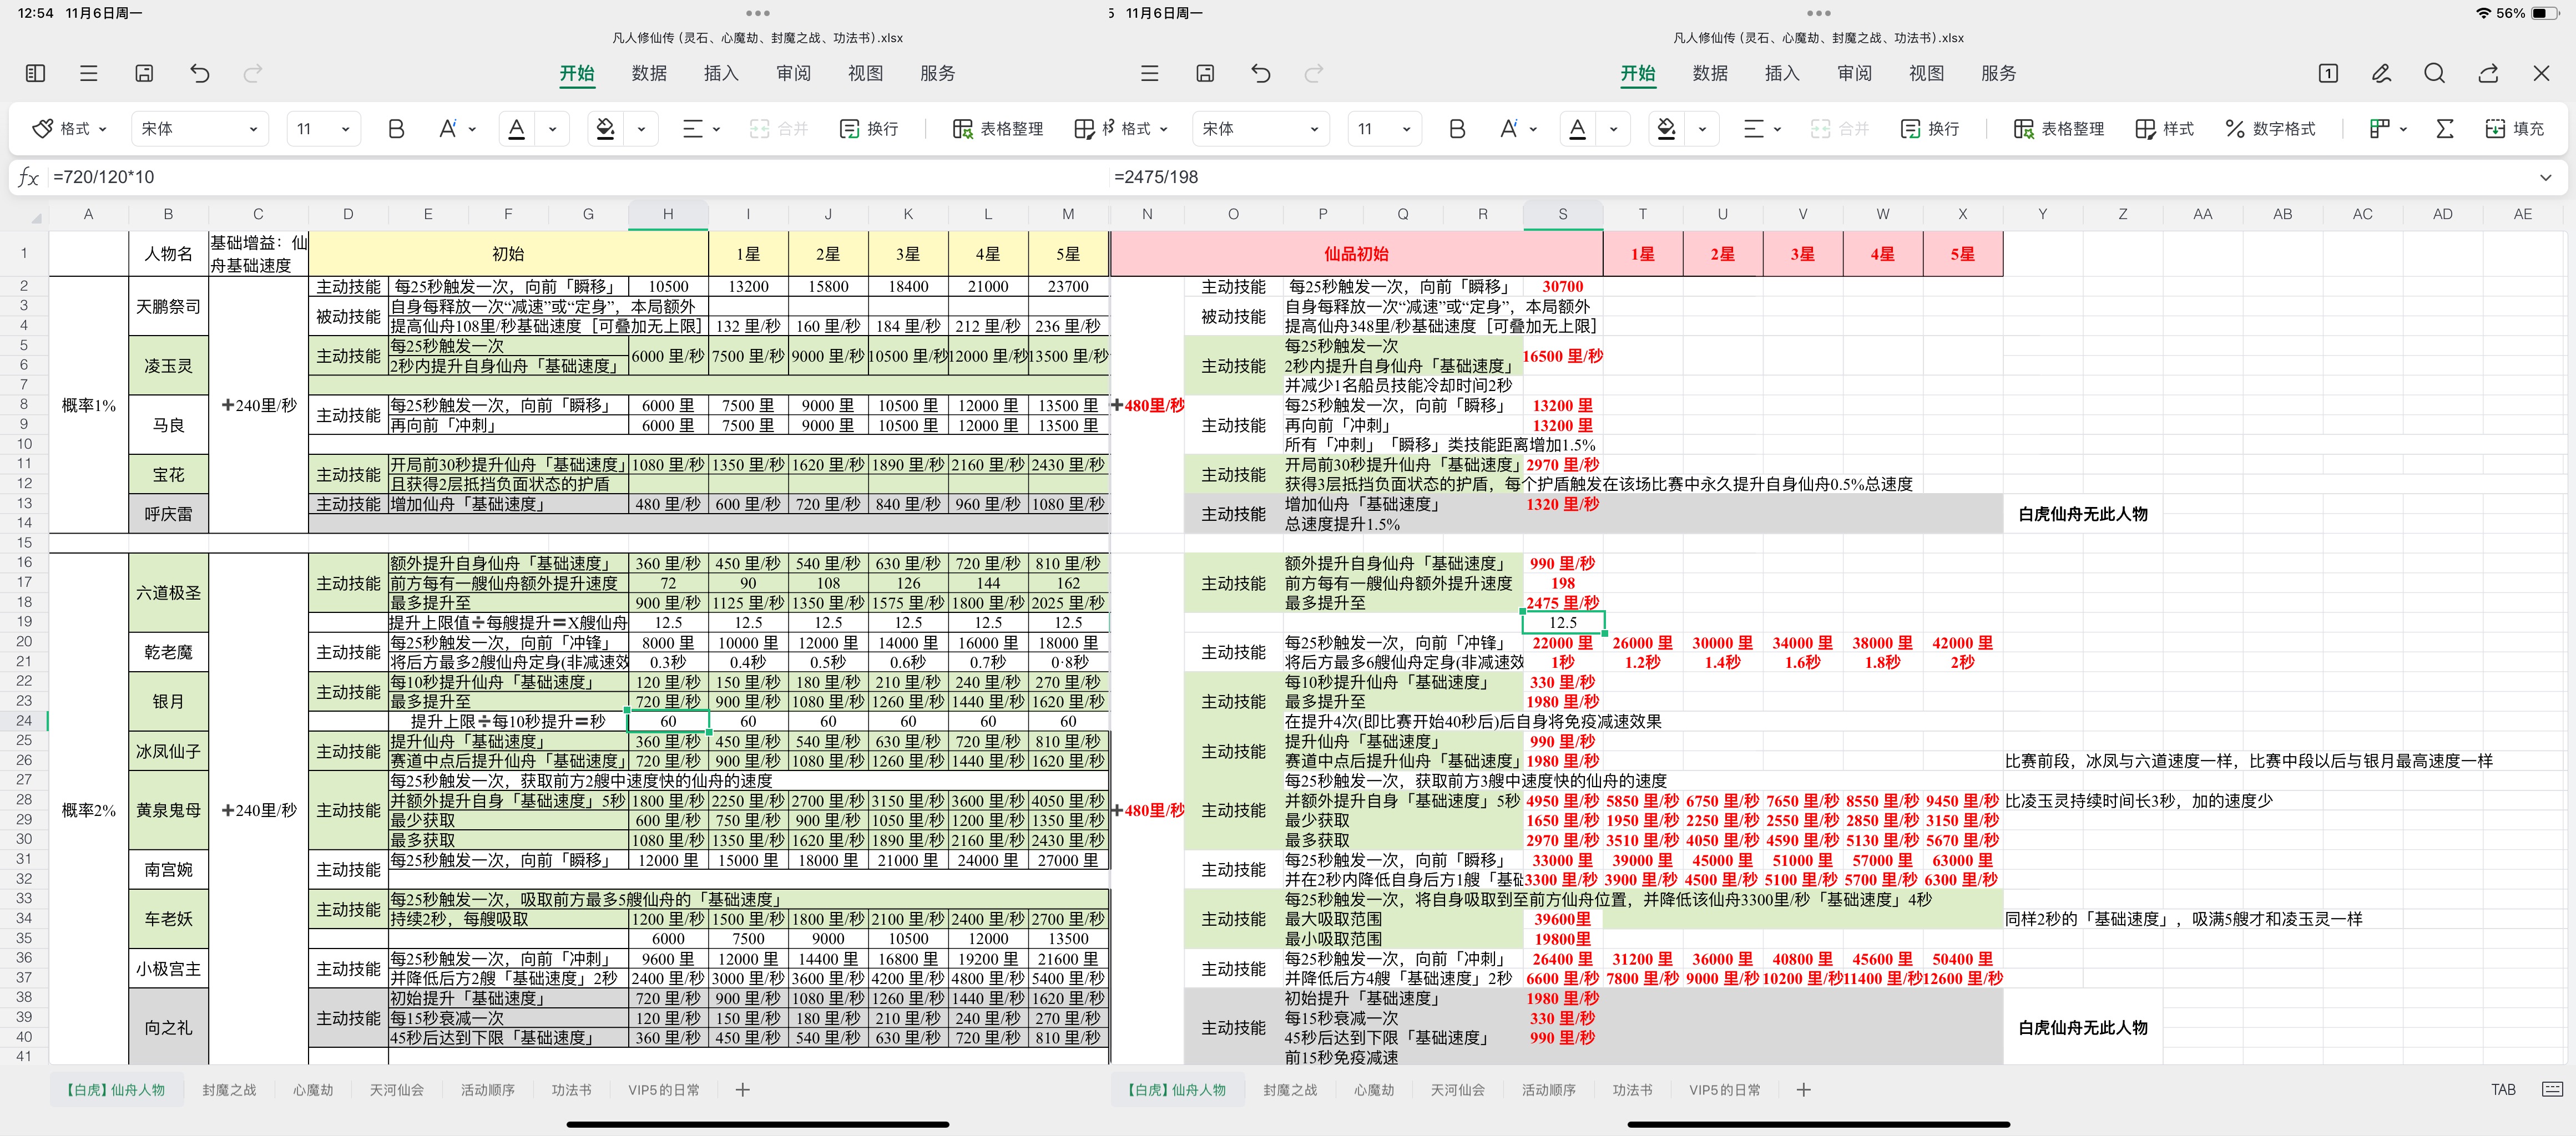
Task: Click 填充 fill button in right window
Action: pyautogui.click(x=2515, y=129)
